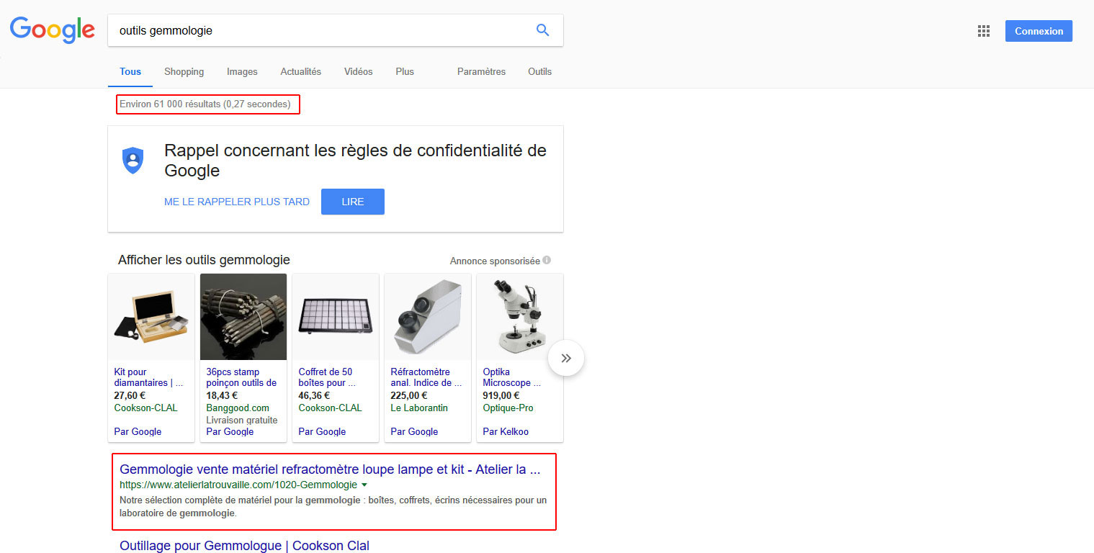Screen dimensions: 1094x553
Task: Click the sponsored ad info icon
Action: pos(547,260)
